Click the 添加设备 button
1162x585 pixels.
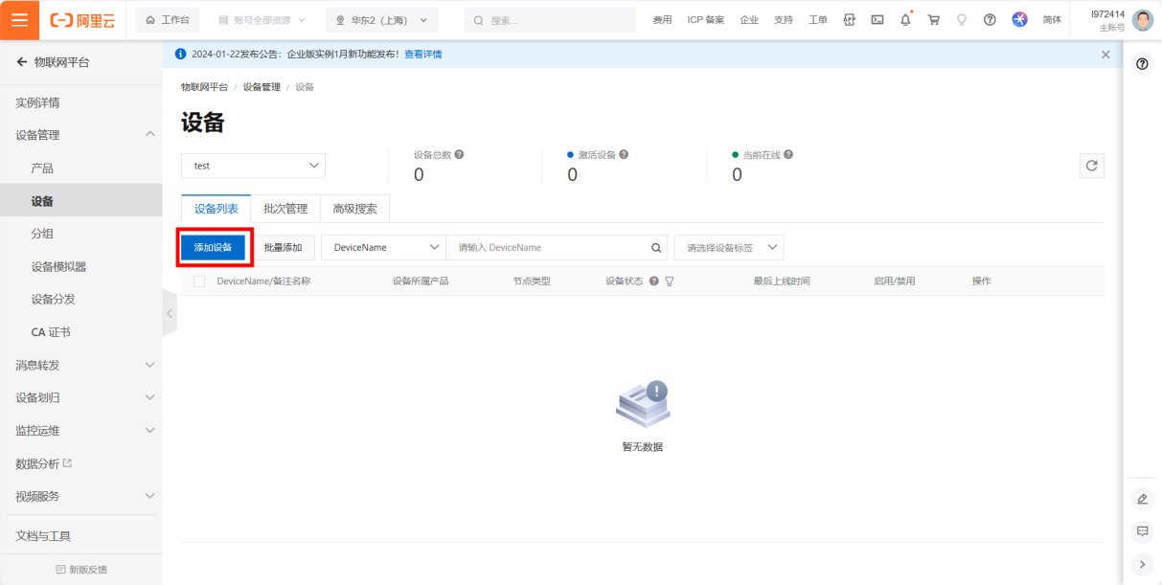[x=214, y=248]
